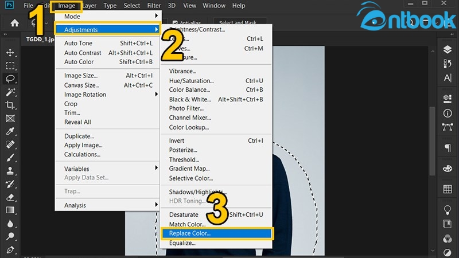459x258 pixels.
Task: Choose Black & White adjustment
Action: [x=216, y=99]
